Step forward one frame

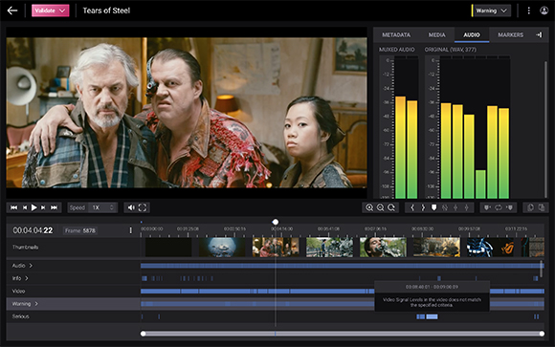(x=43, y=207)
